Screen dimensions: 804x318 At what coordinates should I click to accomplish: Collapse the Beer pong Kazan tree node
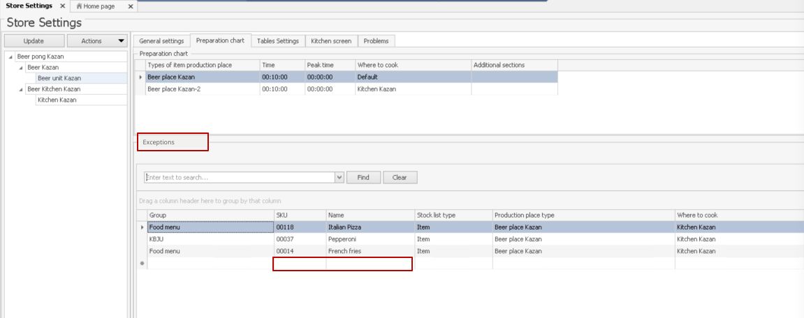[10, 56]
